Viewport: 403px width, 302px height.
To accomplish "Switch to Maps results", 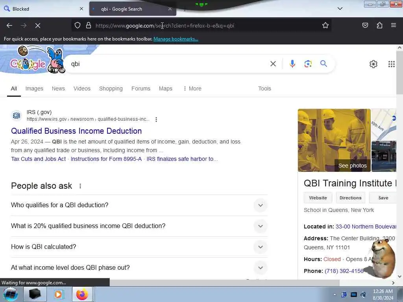I will click(166, 88).
